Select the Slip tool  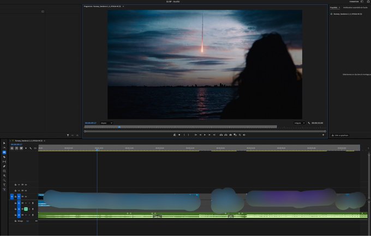(x=4, y=162)
